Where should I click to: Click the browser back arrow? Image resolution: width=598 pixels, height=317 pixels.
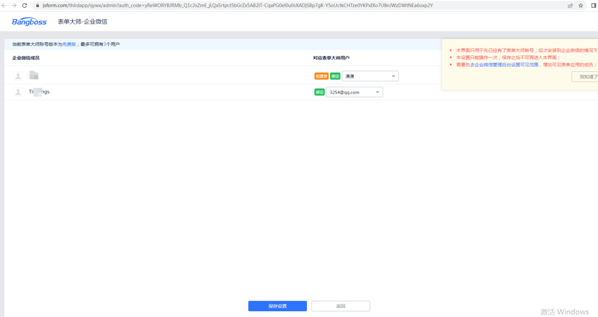tap(4, 5)
